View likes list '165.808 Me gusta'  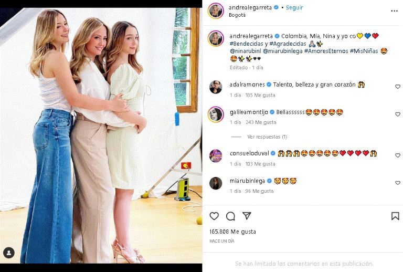tap(233, 231)
